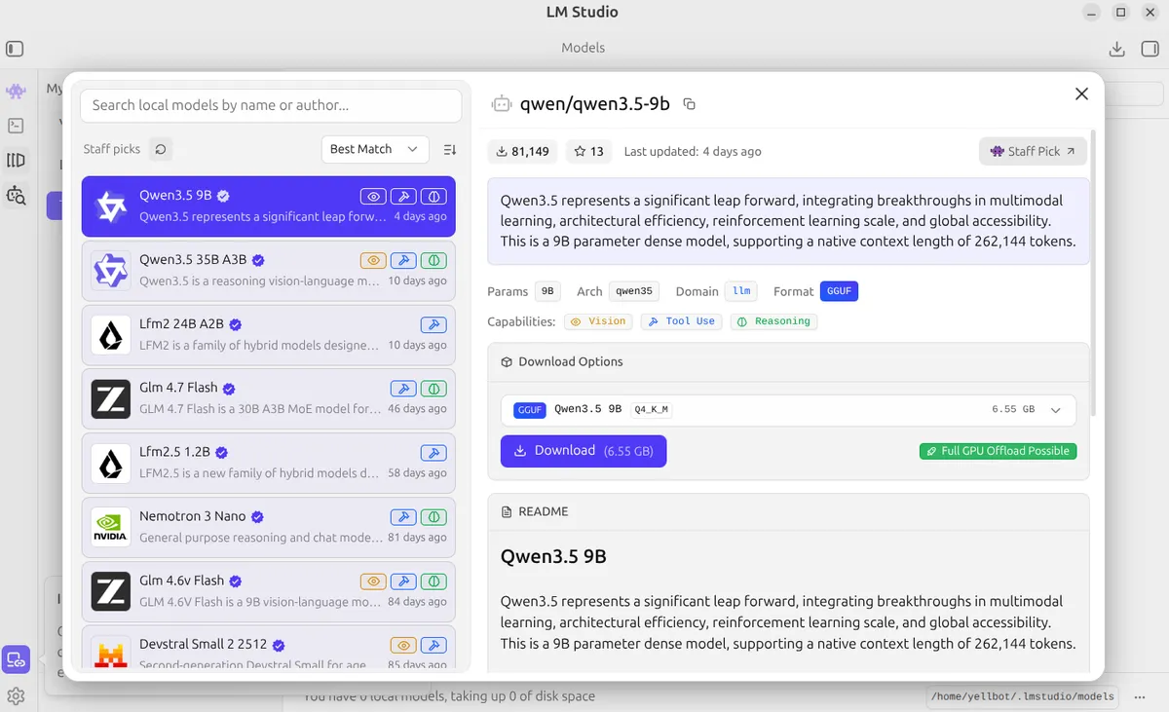This screenshot has height=712, width=1169.
Task: Open the chat view from the sidebar
Action: tap(16, 92)
